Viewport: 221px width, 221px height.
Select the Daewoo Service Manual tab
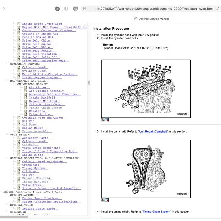pyautogui.click(x=151, y=19)
